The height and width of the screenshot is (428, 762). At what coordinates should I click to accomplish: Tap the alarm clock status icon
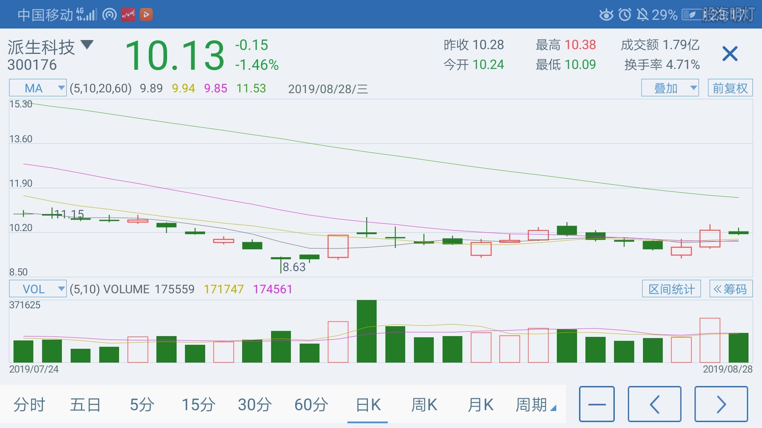(x=625, y=15)
